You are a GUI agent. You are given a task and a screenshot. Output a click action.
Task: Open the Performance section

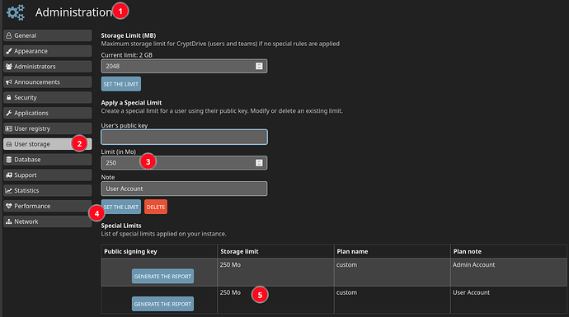pyautogui.click(x=48, y=206)
